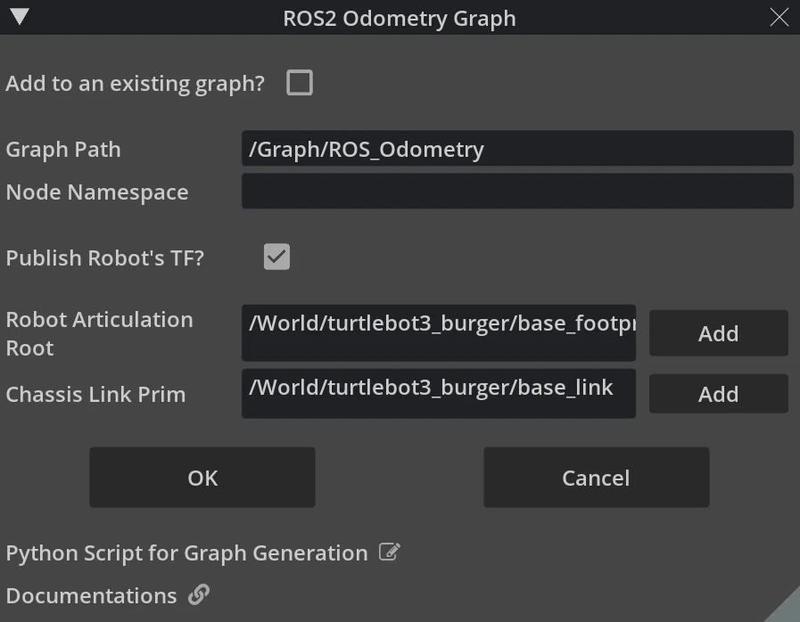This screenshot has height=622, width=800.
Task: Cancel the odometry graph setup
Action: (597, 478)
